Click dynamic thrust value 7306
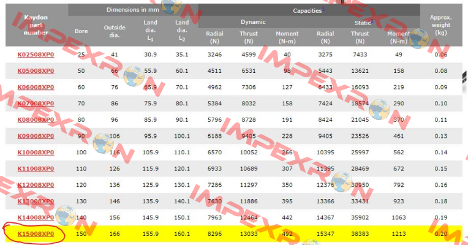468x245 pixels. [249, 87]
